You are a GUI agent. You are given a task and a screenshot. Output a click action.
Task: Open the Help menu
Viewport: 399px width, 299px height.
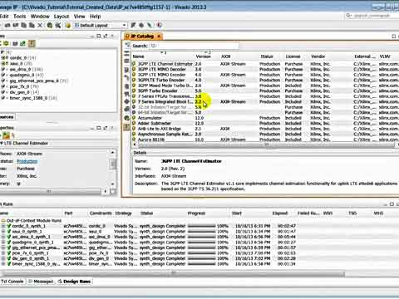(x=95, y=17)
